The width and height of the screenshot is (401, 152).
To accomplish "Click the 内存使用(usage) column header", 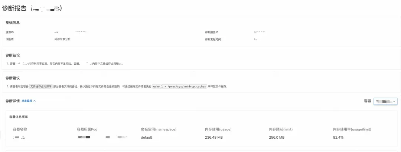I will point(218,129).
